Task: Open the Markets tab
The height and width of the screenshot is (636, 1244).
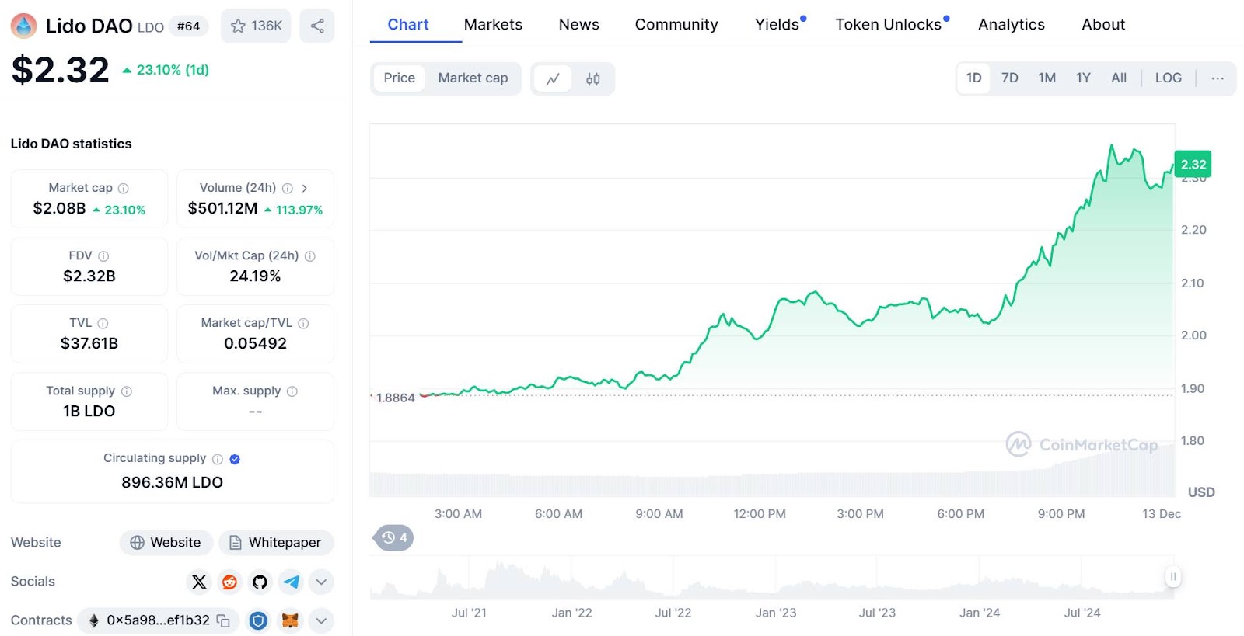Action: [x=493, y=24]
